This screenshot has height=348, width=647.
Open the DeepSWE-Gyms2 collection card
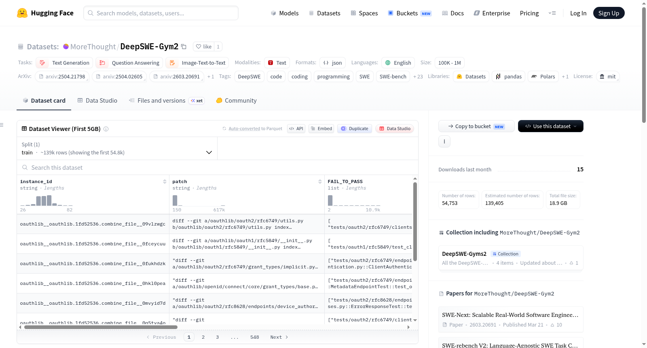pos(511,258)
